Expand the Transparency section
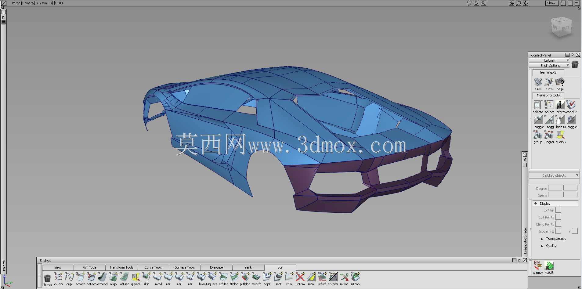Viewport: 582px width, 289px height. coord(542,239)
